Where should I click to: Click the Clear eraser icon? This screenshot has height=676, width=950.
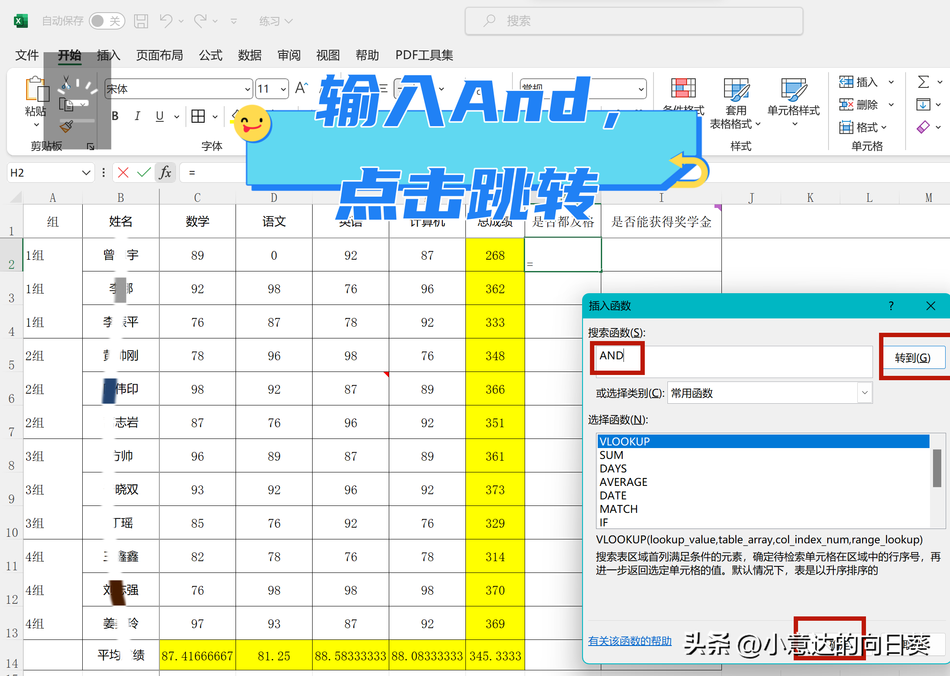click(923, 127)
